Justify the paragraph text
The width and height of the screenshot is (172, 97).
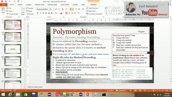[x=75, y=13]
